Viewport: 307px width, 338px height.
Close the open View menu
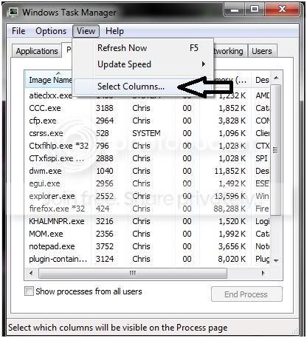[86, 31]
